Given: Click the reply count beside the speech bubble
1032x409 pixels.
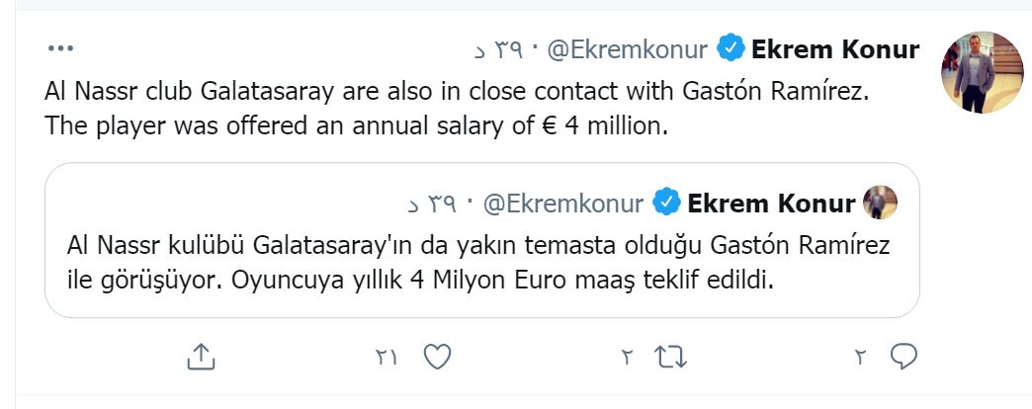Looking at the screenshot, I should [860, 358].
